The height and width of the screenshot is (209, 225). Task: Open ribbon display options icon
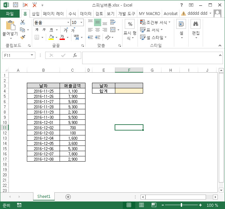click(191, 5)
